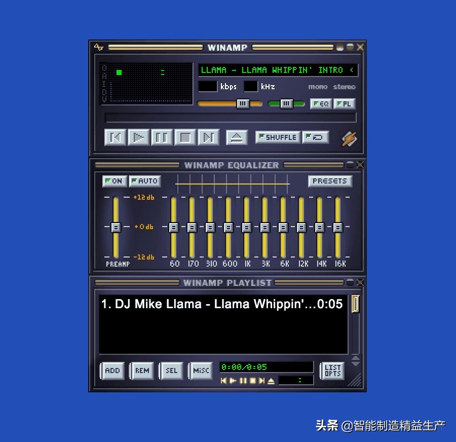This screenshot has width=456, height=442.
Task: Select DJ Mike Llama playlist entry
Action: tap(222, 304)
